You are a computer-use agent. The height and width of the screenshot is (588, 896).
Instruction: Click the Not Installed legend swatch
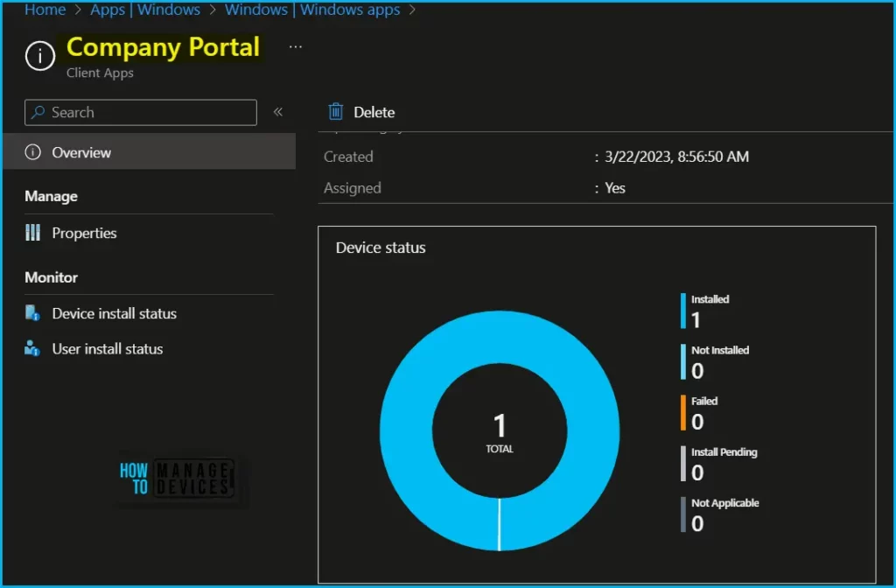(x=682, y=361)
